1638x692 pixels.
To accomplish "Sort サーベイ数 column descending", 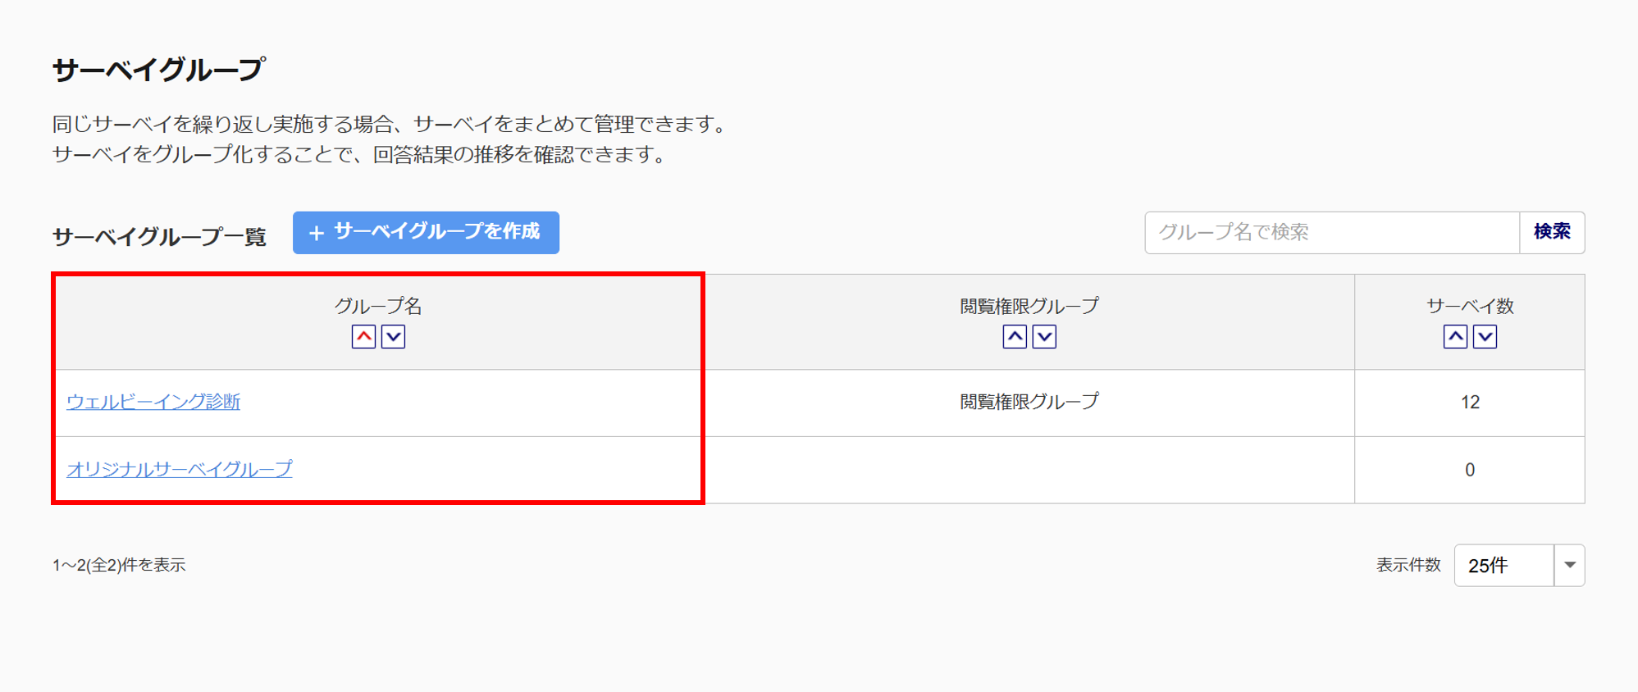I will pyautogui.click(x=1485, y=337).
